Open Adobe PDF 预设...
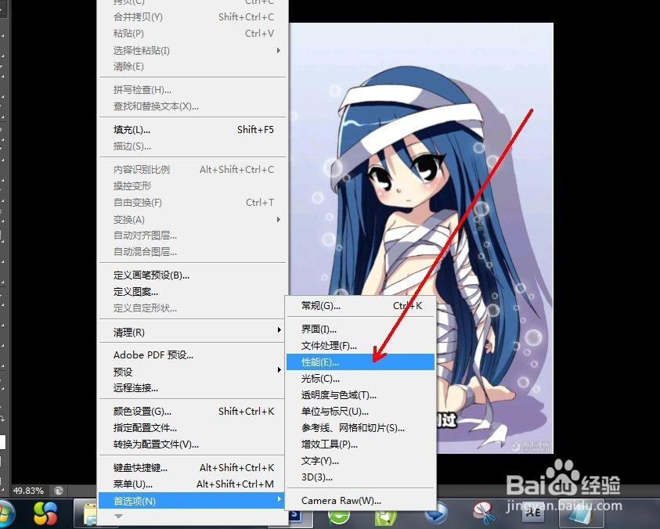This screenshot has height=529, width=660. coord(192,355)
